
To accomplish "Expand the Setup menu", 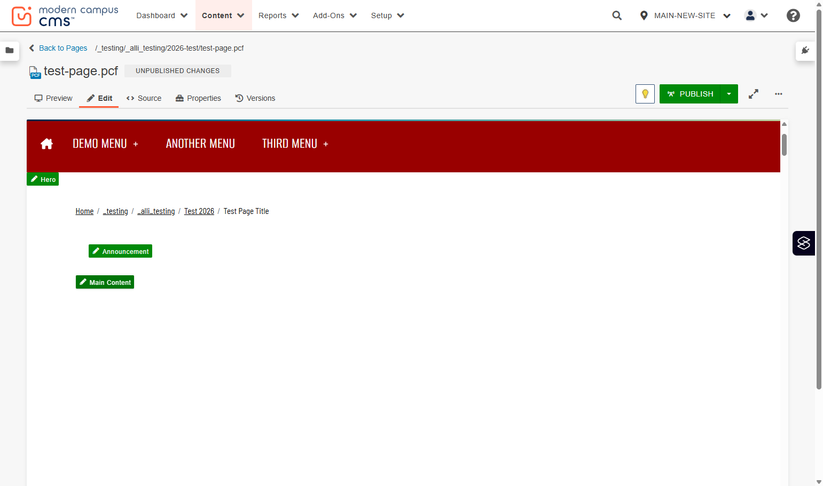I will pyautogui.click(x=388, y=15).
